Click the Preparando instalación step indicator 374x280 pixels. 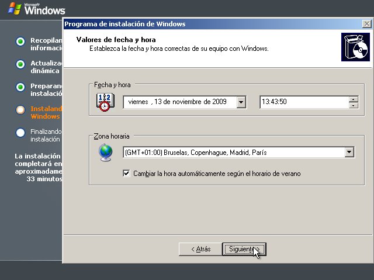[x=20, y=87]
